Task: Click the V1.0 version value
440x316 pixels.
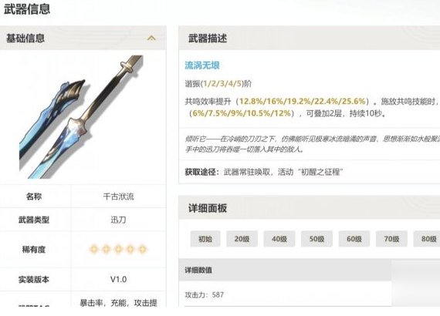Action: click(x=118, y=279)
